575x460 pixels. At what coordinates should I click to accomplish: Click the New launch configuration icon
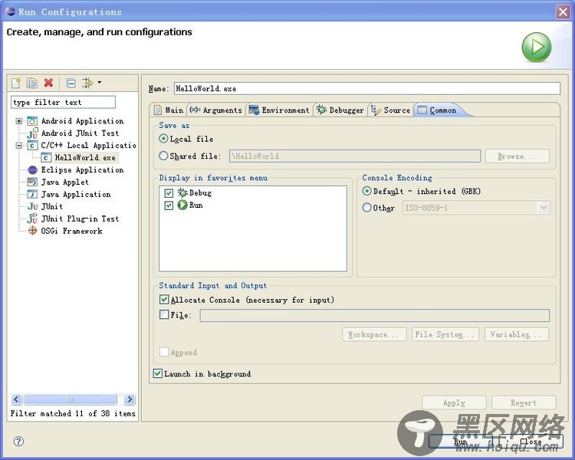[16, 83]
